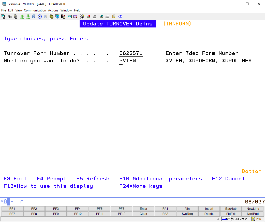Open the screen with gears settings icon
Viewport: 265px width, 222px height.
[x=57, y=17]
